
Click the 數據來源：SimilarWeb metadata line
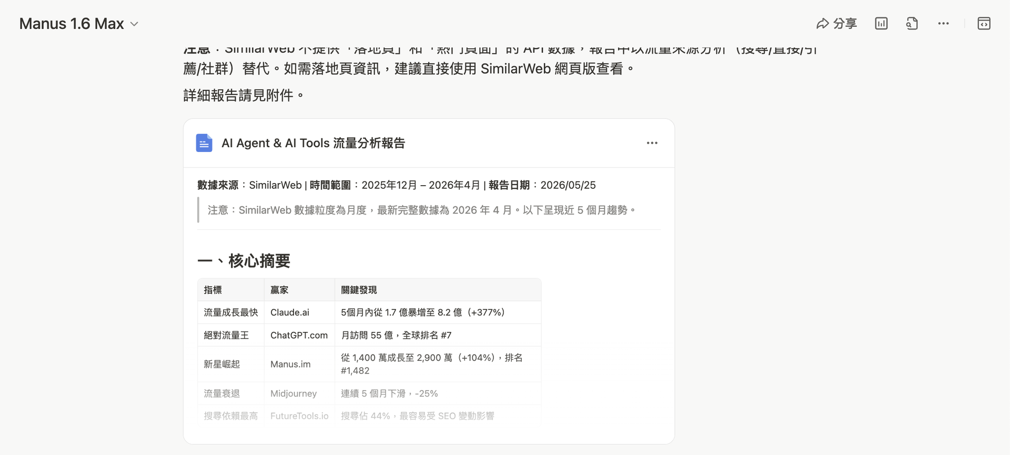[x=397, y=185]
